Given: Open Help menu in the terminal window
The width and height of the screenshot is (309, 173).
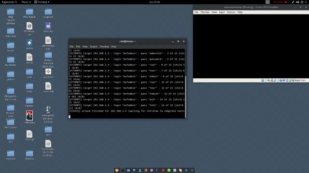Looking at the screenshot, I should (113, 47).
